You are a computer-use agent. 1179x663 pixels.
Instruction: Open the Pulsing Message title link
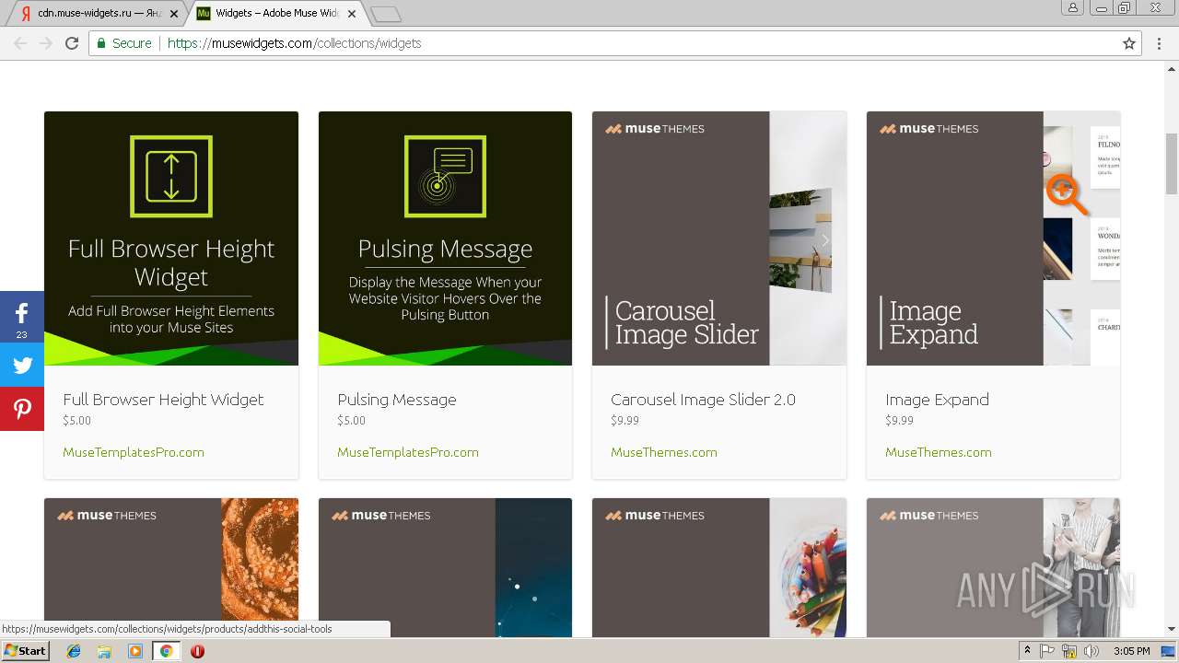click(397, 400)
